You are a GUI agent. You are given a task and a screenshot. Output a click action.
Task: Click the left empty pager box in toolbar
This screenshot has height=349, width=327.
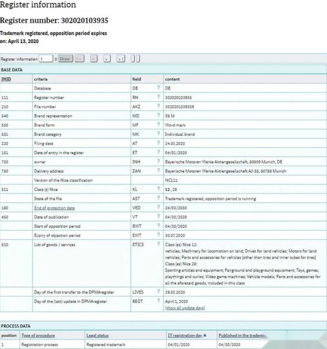[x=133, y=58]
